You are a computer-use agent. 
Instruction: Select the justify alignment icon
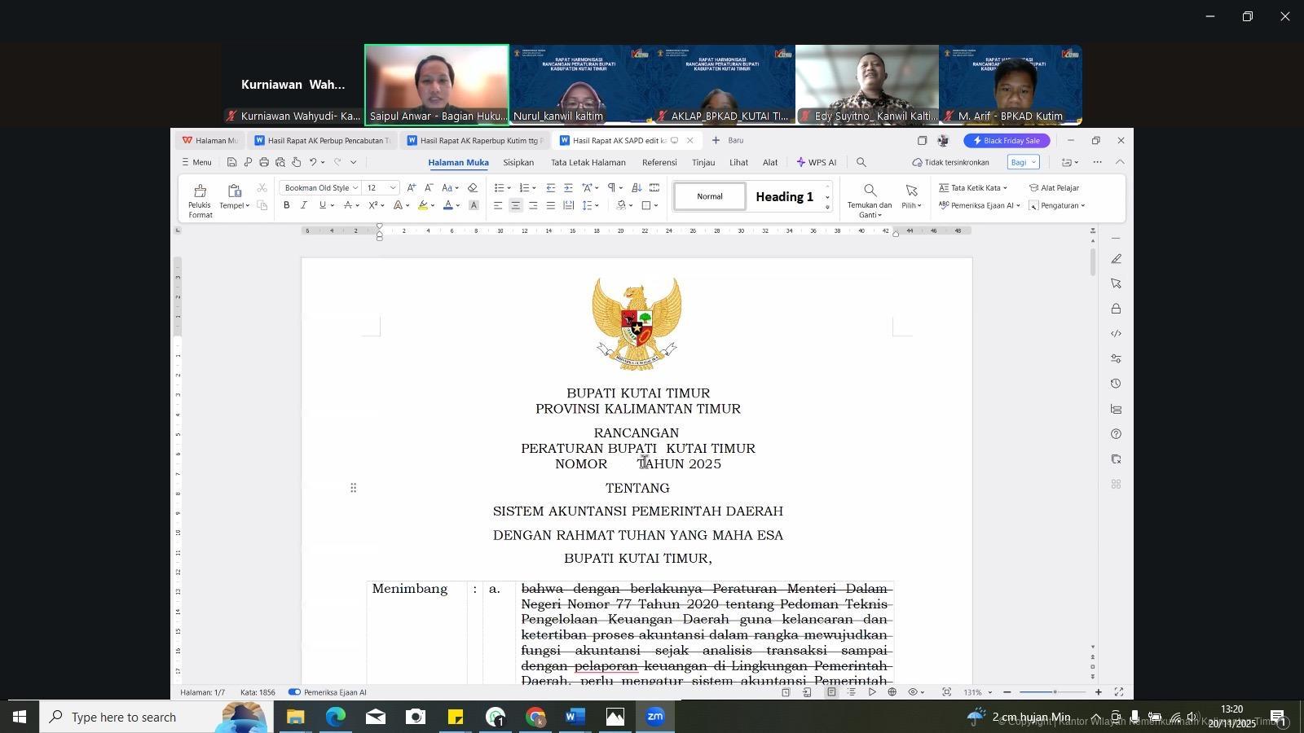coord(551,206)
